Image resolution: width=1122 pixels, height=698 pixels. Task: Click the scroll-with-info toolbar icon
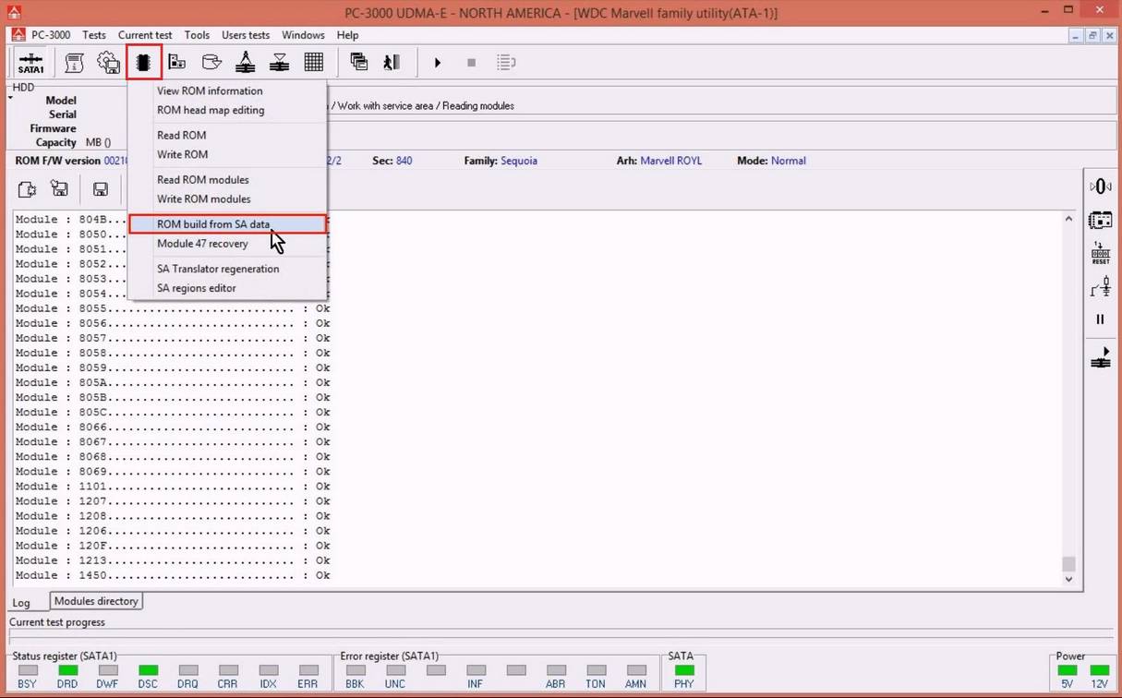click(75, 63)
